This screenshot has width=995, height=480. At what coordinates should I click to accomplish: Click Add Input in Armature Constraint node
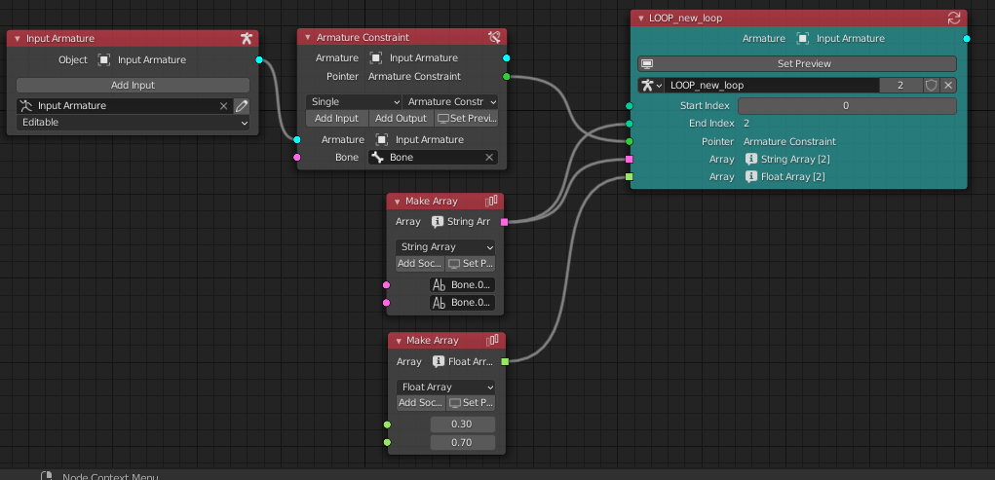click(x=337, y=118)
